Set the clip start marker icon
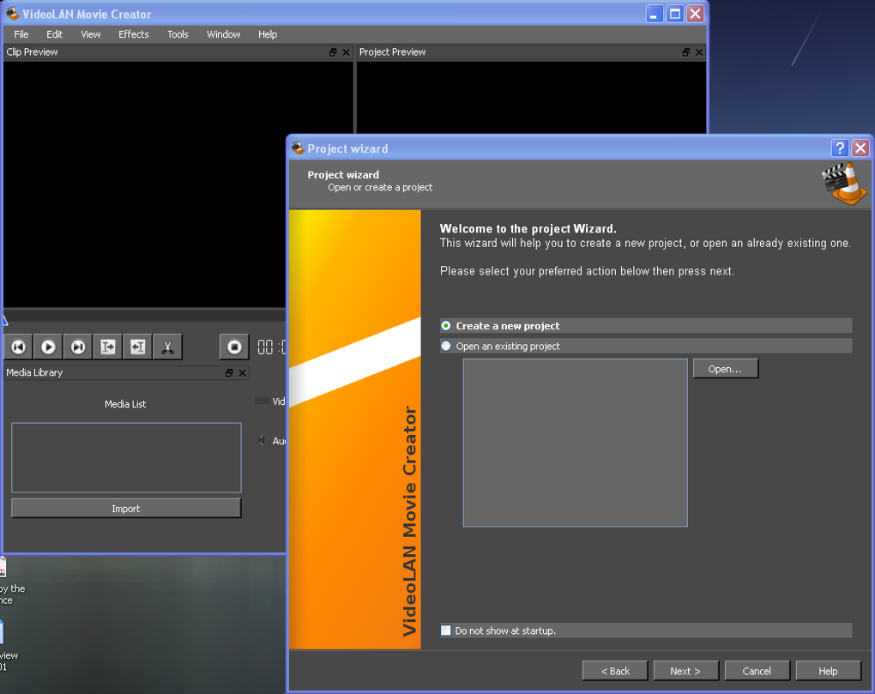875x694 pixels. tap(108, 347)
